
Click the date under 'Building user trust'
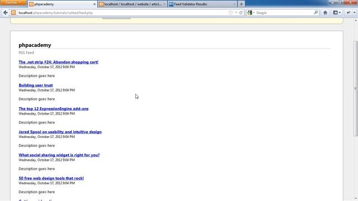(46, 90)
